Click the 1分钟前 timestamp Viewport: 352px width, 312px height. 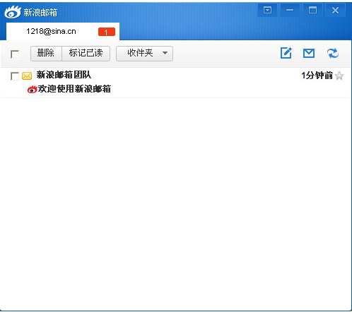317,76
